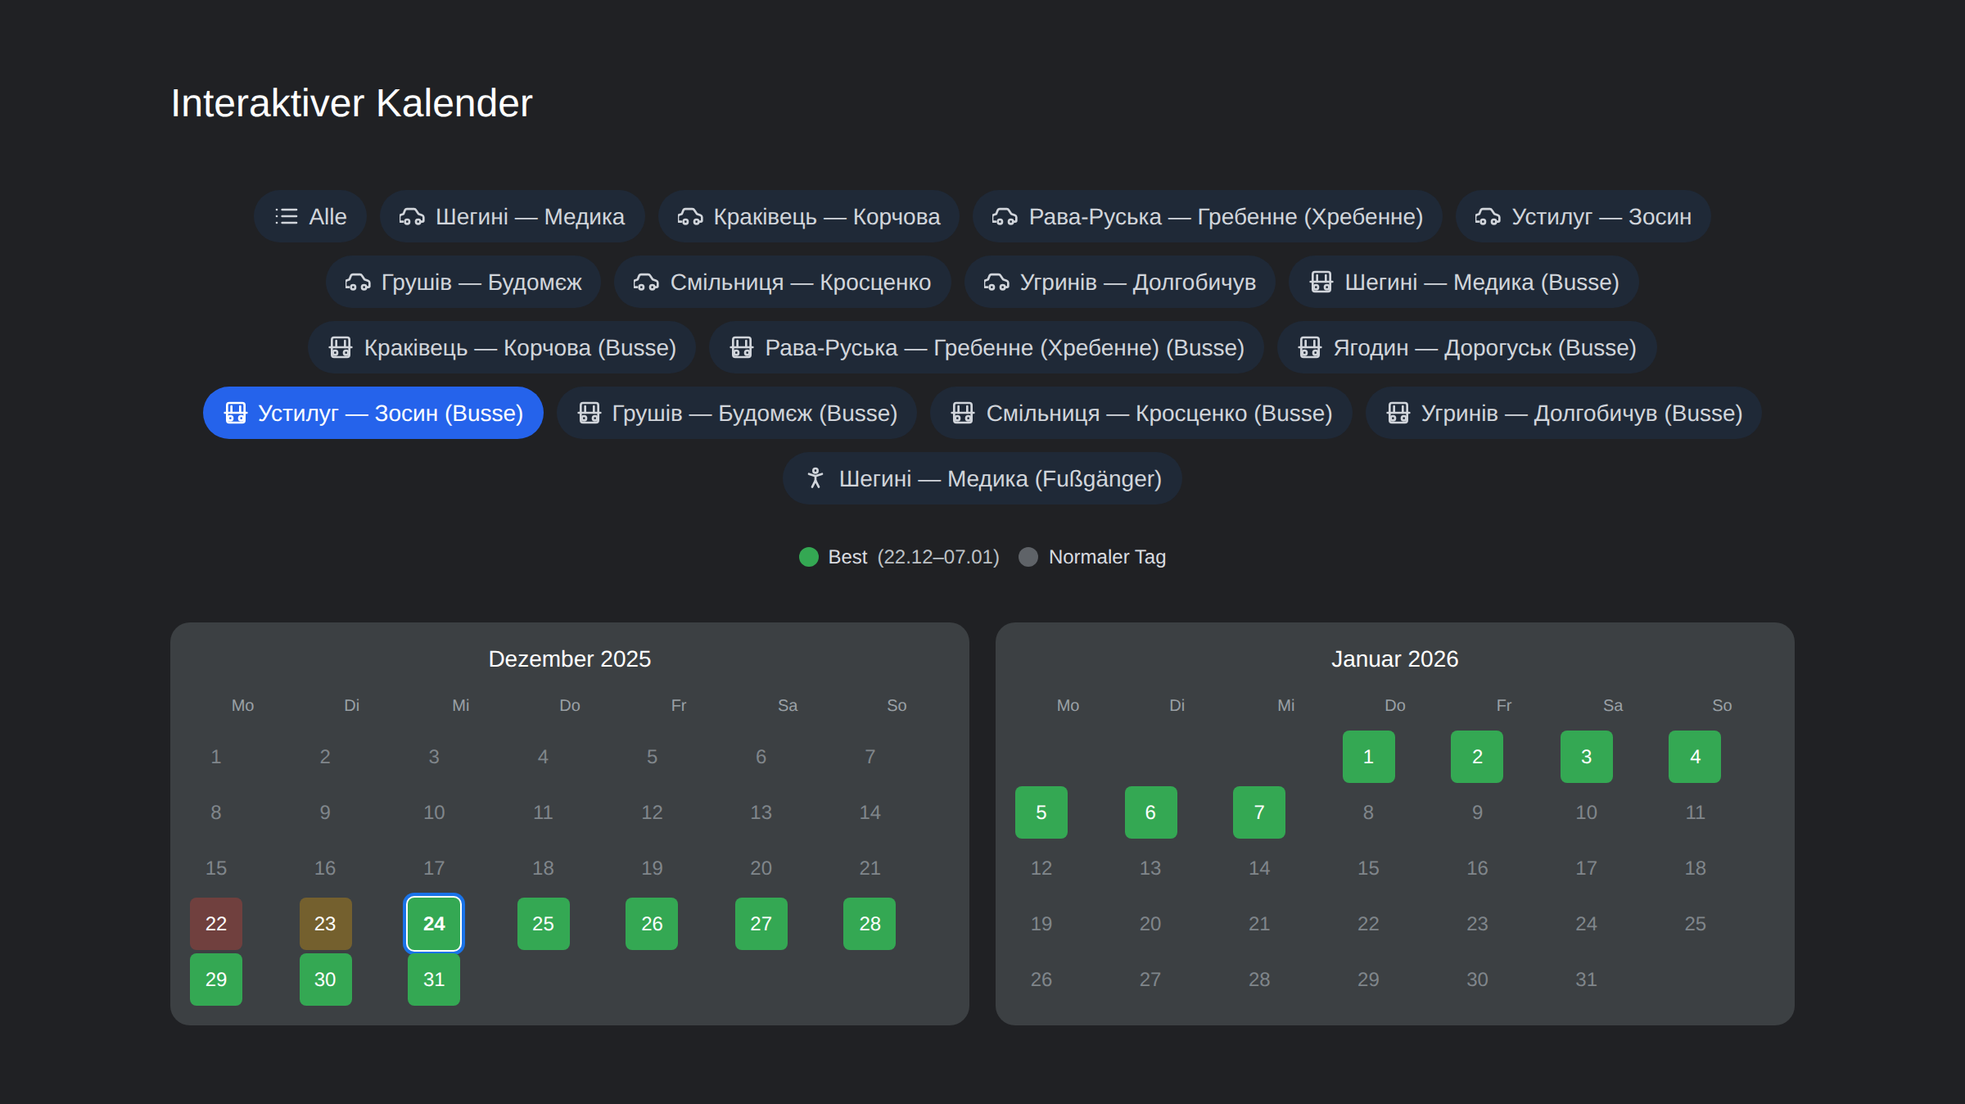
Task: Click the list icon on Alle chip
Action: tap(286, 216)
